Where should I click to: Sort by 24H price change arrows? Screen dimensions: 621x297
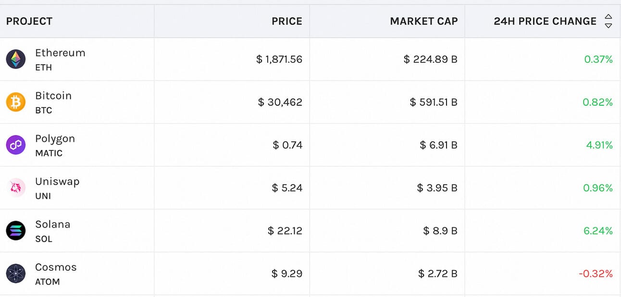click(609, 21)
